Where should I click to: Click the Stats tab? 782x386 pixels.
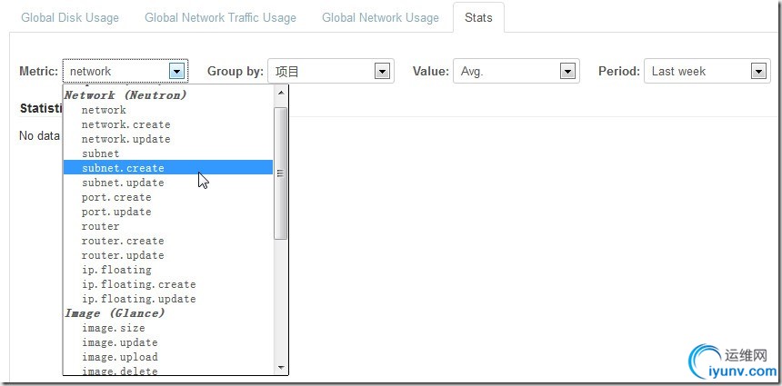click(478, 17)
